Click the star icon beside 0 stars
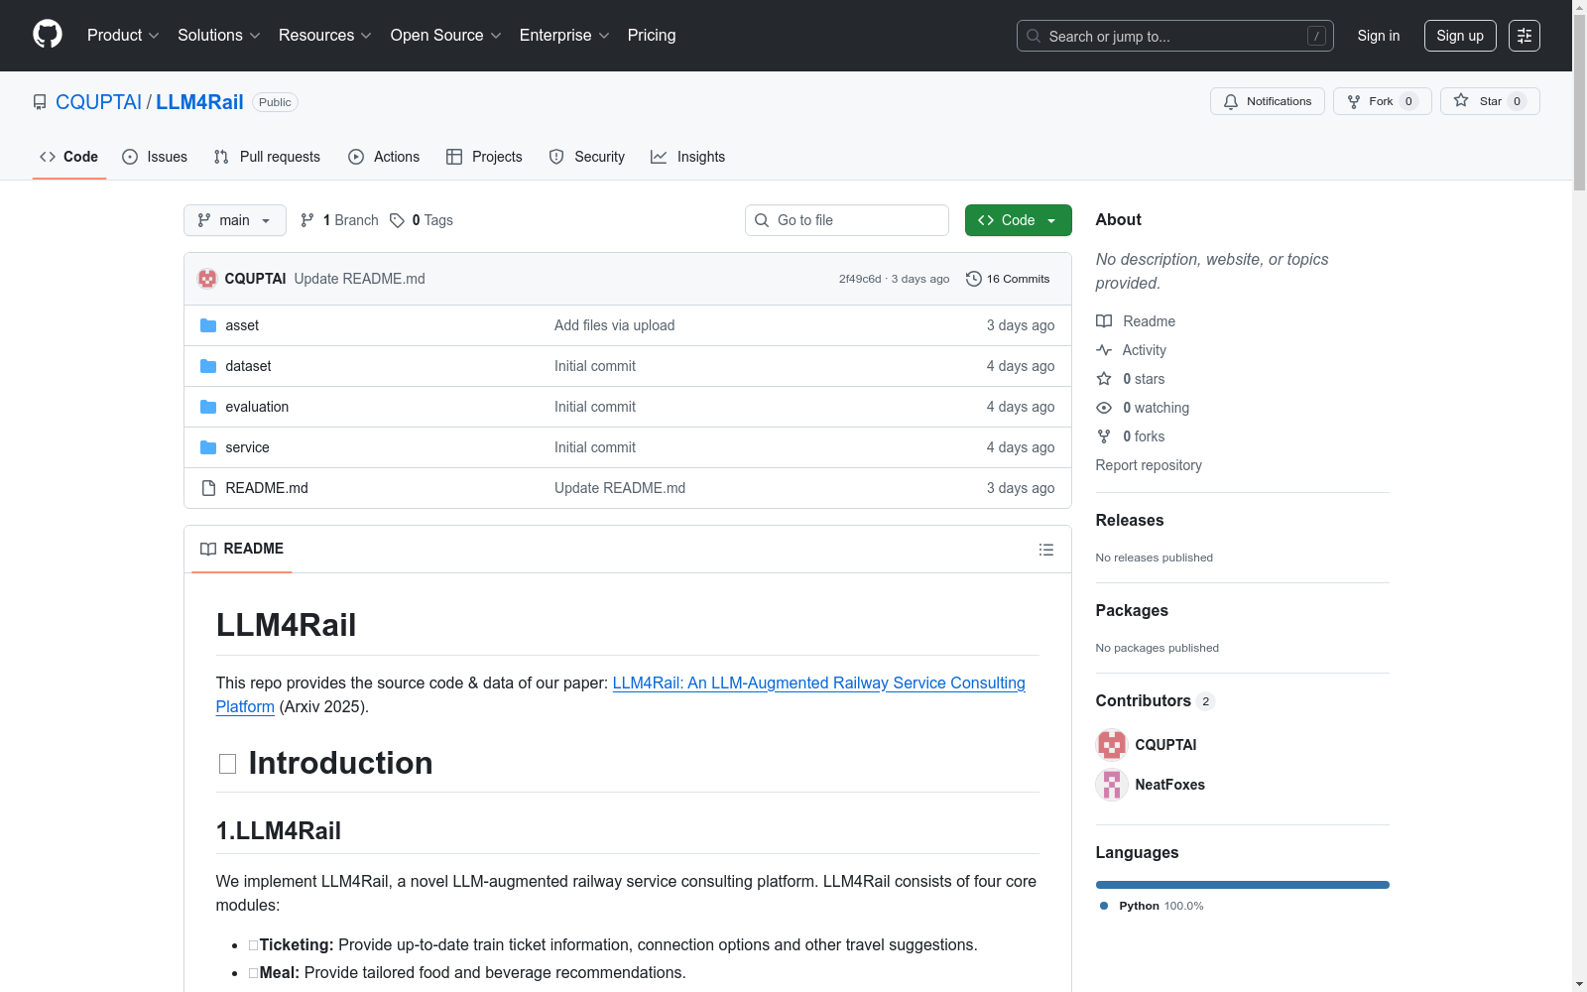1587x992 pixels. (1104, 379)
